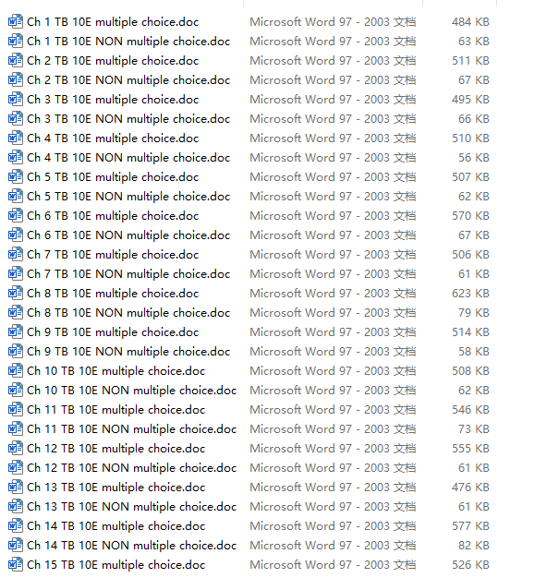
Task: Click Word icon of Ch 13 NON multiple choice.doc
Action: (15, 507)
